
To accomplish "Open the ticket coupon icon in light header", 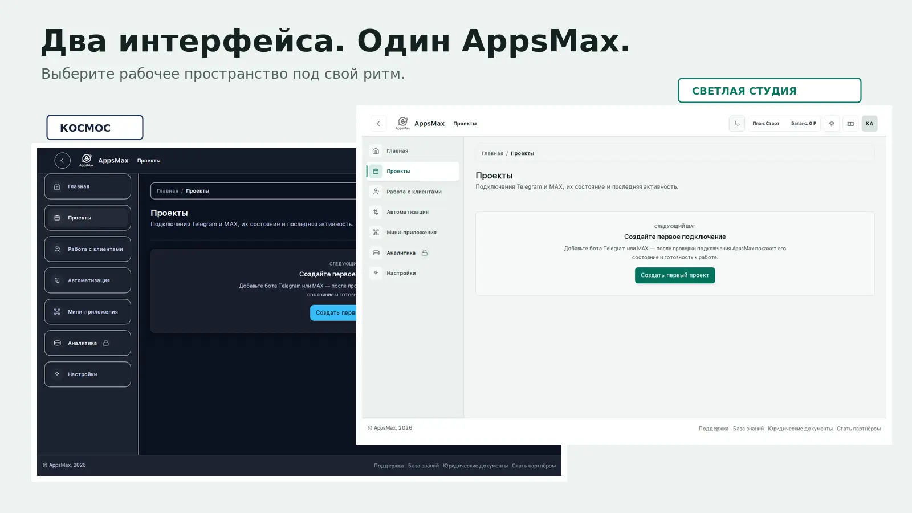I will click(x=850, y=124).
